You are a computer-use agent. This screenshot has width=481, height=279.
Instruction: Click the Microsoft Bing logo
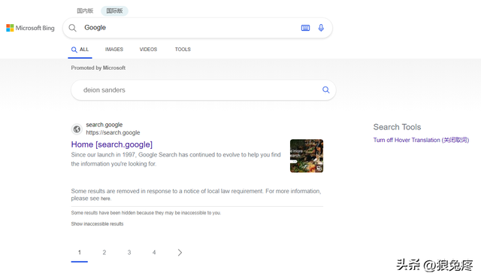click(x=30, y=28)
